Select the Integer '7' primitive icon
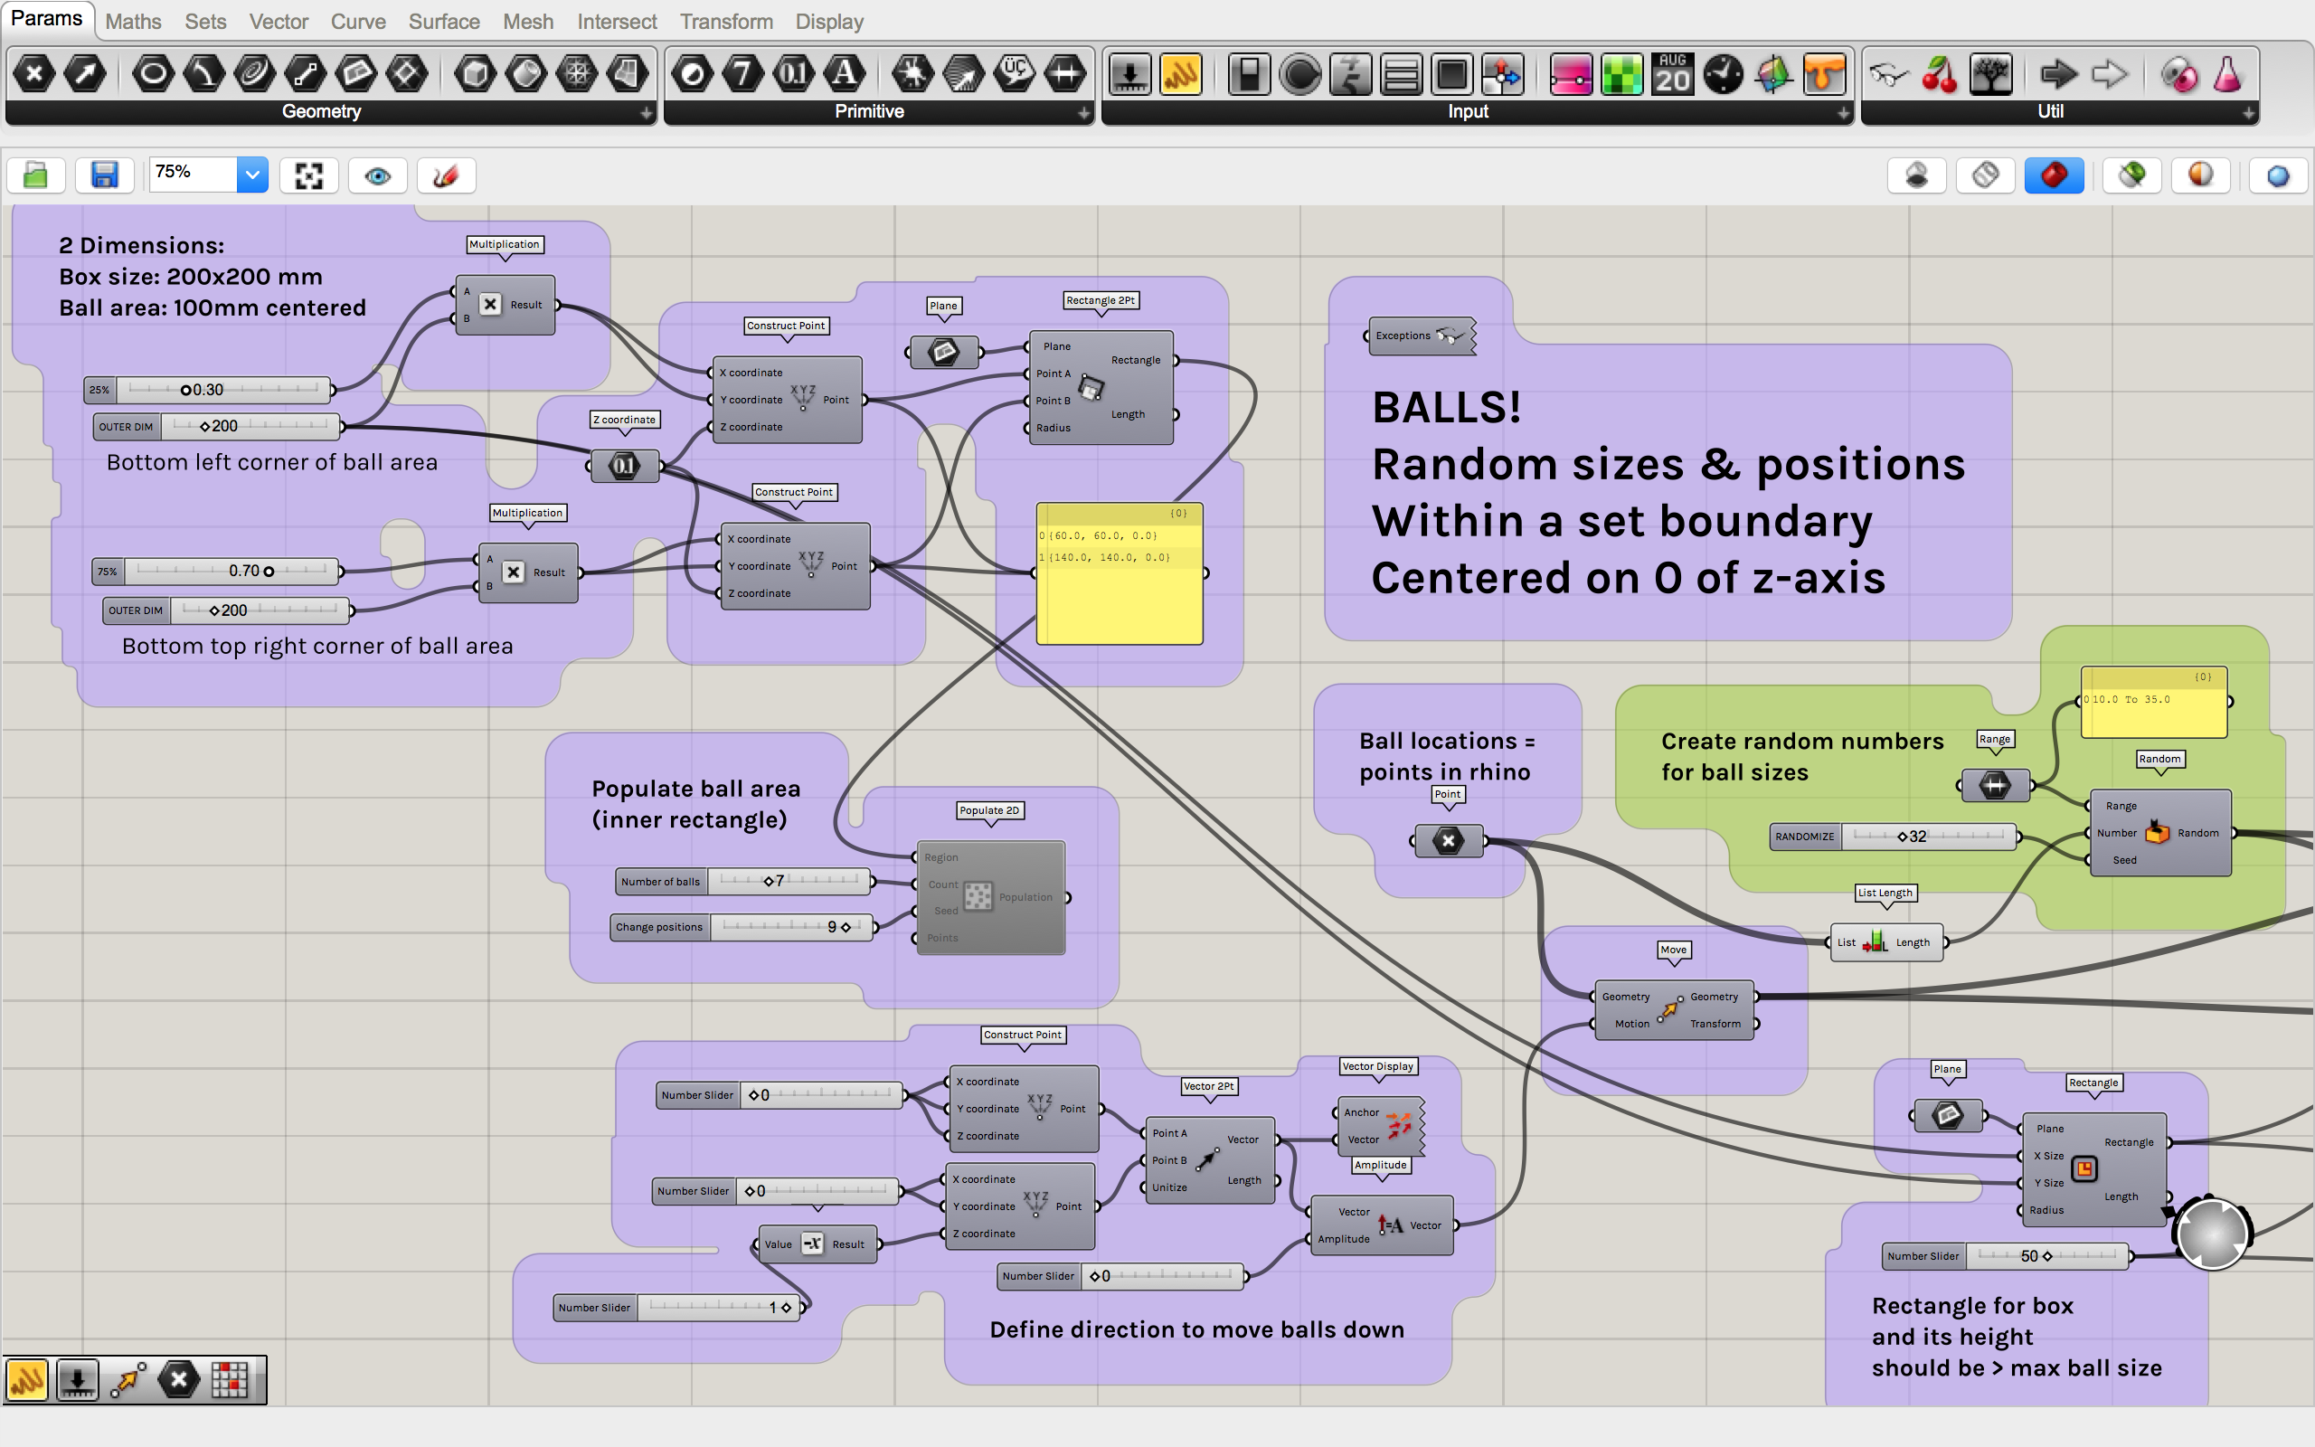The image size is (2315, 1447). point(743,73)
